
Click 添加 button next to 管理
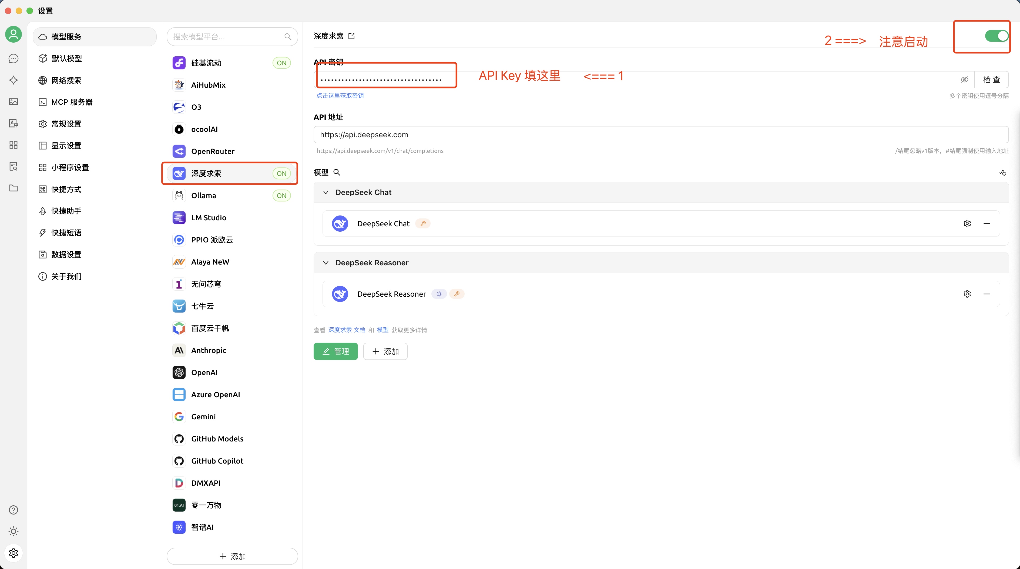385,352
